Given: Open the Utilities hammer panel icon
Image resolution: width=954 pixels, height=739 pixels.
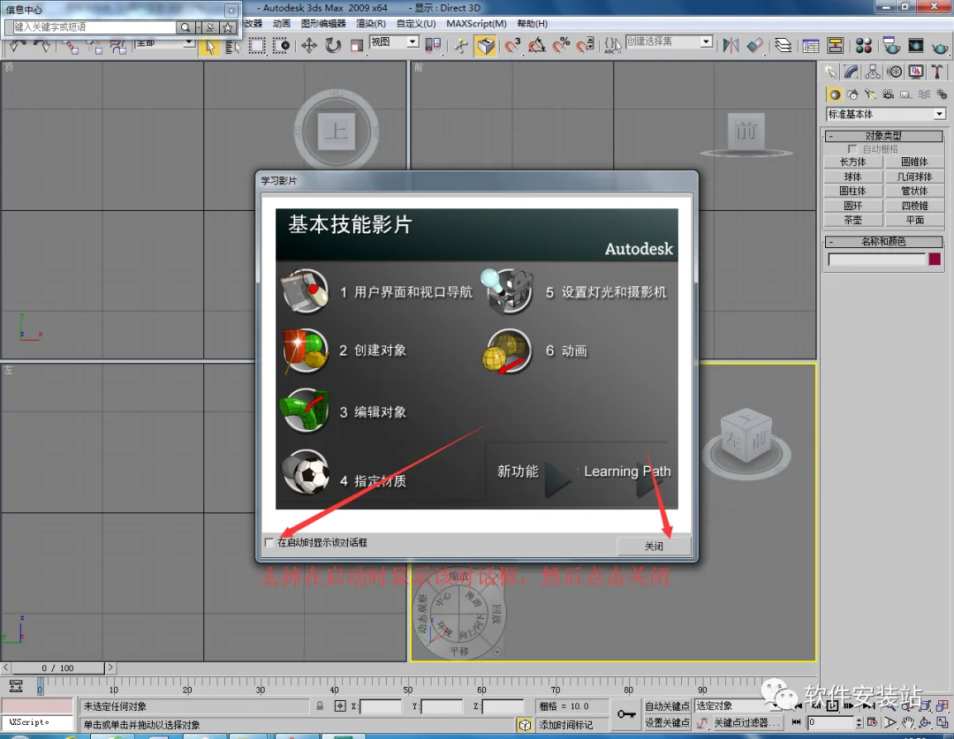Looking at the screenshot, I should coord(937,72).
